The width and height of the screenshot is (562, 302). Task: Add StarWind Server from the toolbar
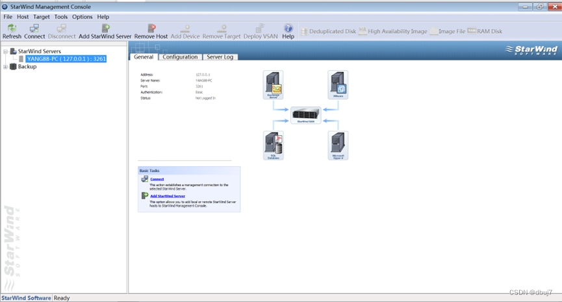[105, 32]
